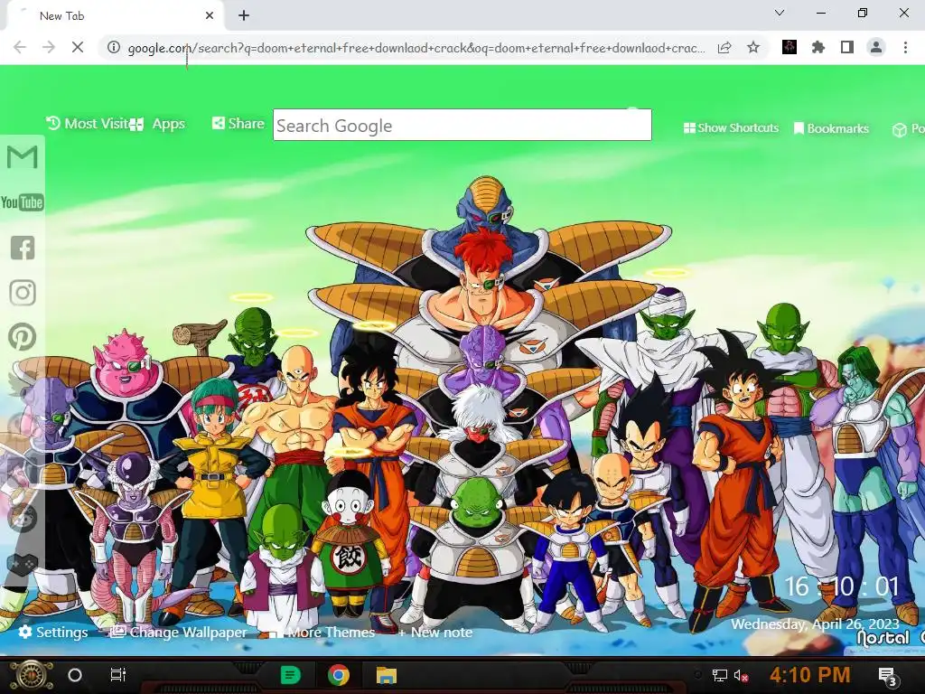
Task: Close the New Tab tab
Action: 210,16
